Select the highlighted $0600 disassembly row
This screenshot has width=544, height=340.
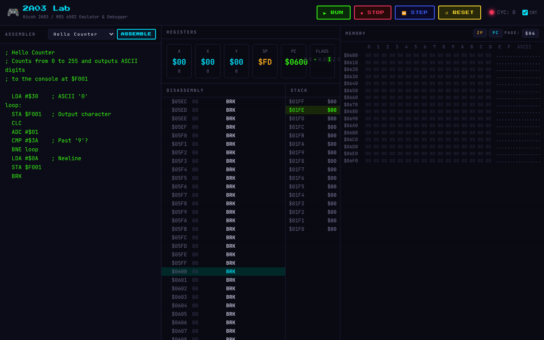[x=223, y=272]
